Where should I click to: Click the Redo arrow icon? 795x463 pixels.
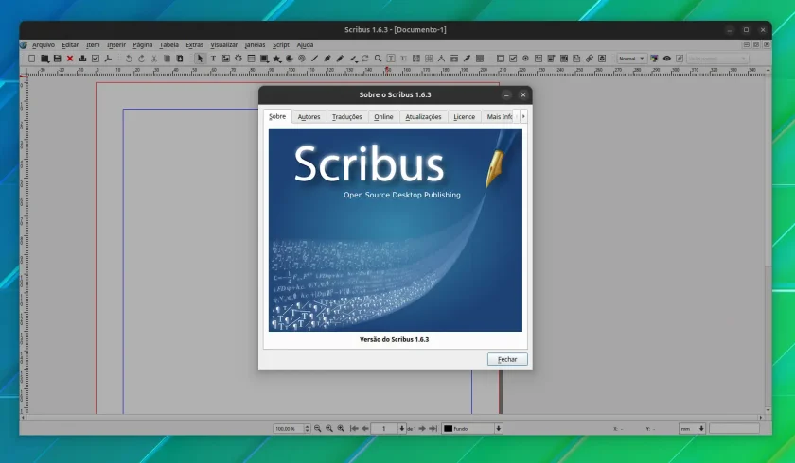(141, 59)
